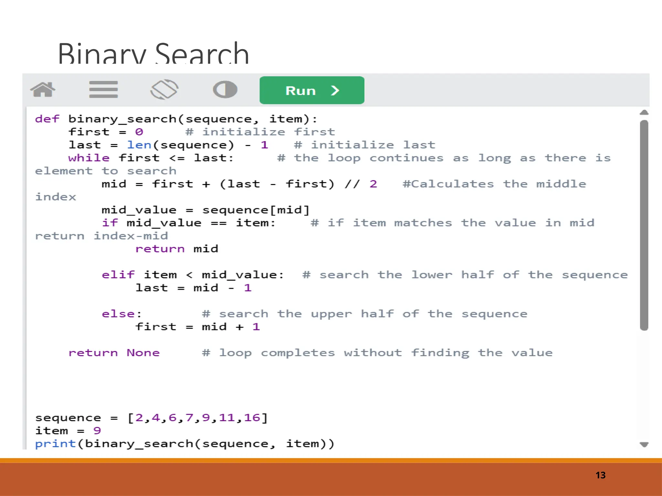Click the scrollbar down arrow

[x=644, y=445]
